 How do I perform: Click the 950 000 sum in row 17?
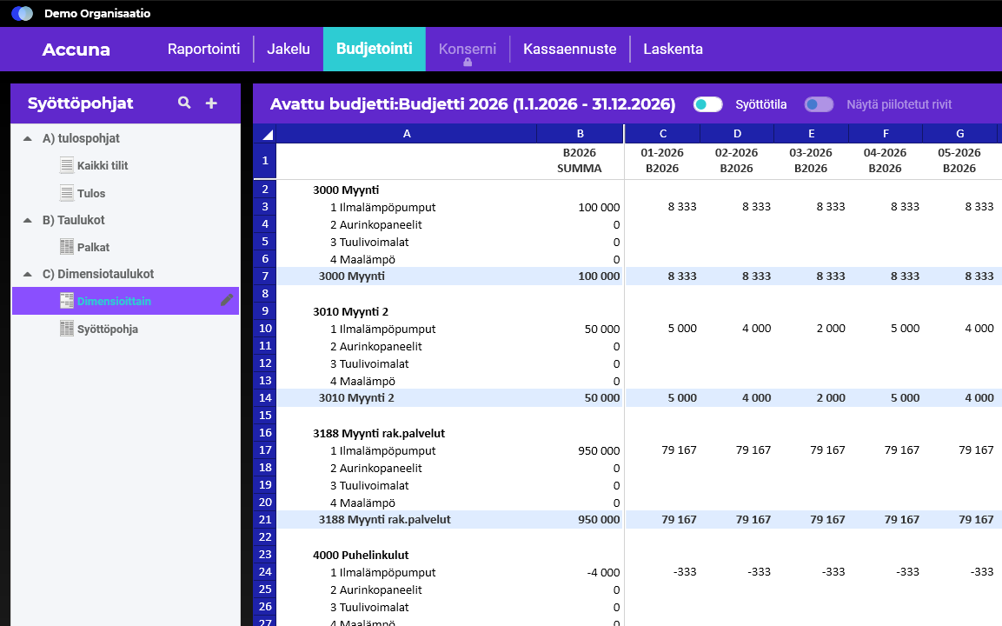point(599,450)
